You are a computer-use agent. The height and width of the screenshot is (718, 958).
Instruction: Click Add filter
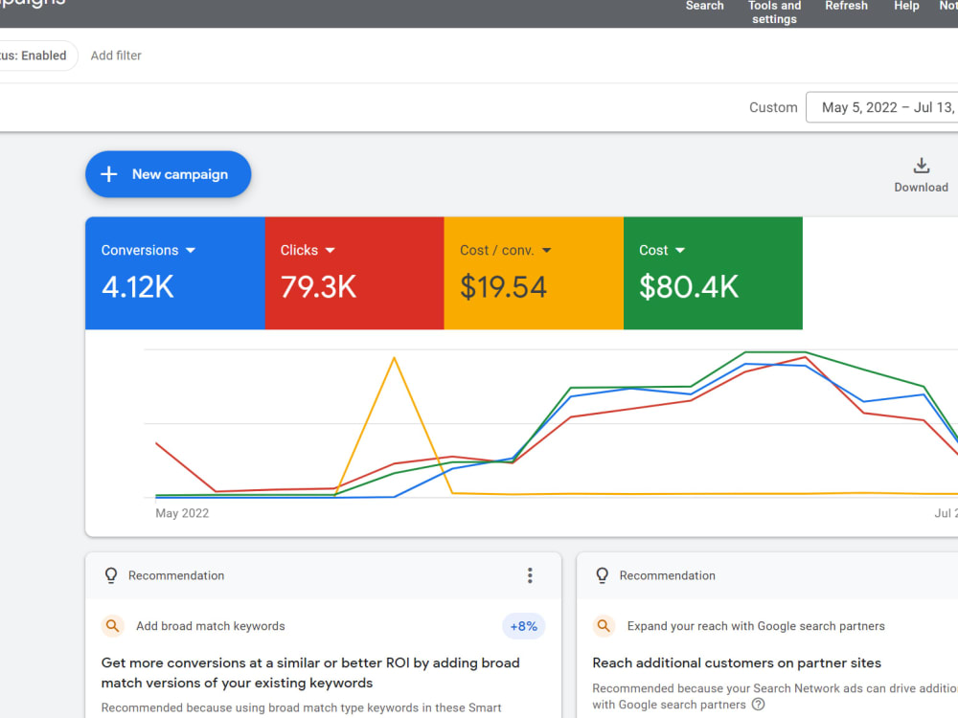pyautogui.click(x=116, y=56)
